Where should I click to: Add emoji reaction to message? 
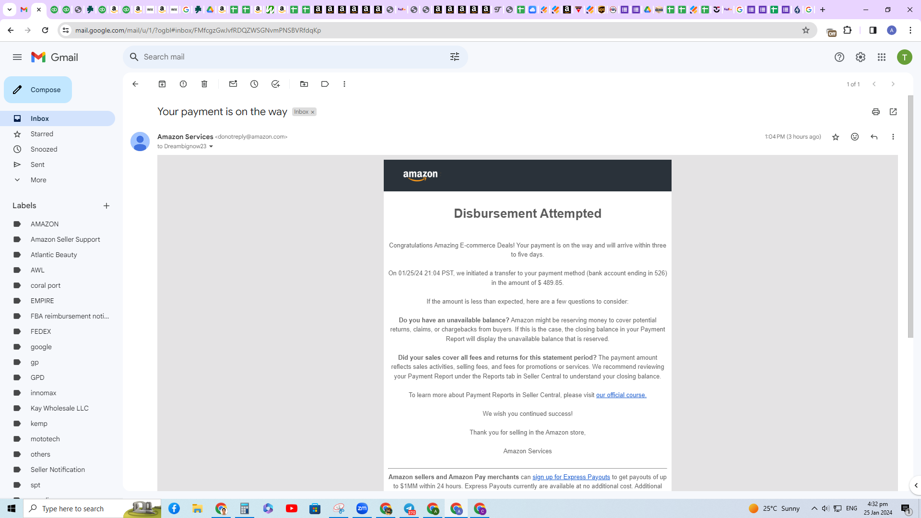pos(855,137)
